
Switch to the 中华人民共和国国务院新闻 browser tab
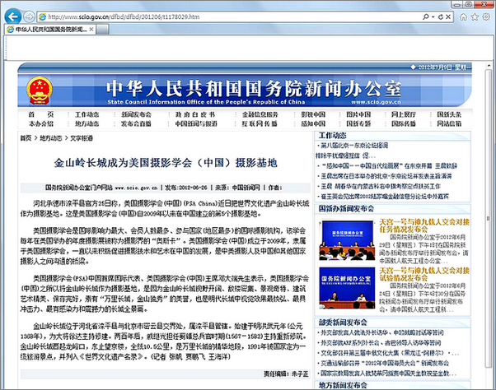tap(48, 30)
